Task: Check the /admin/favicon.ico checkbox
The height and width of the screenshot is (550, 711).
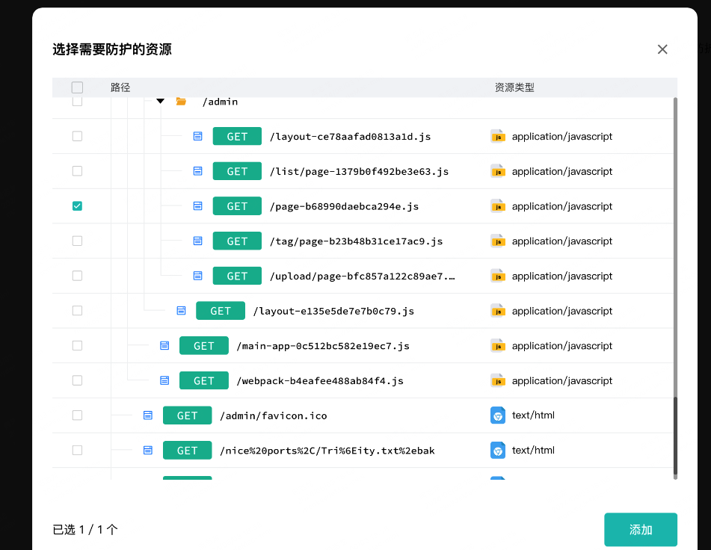Action: (x=77, y=415)
